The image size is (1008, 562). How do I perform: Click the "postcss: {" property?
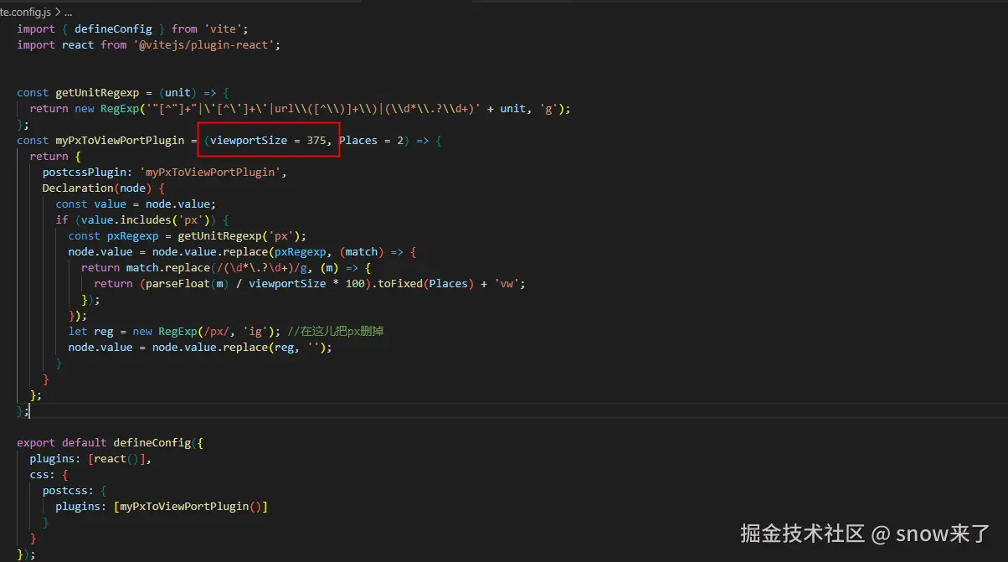click(x=75, y=490)
